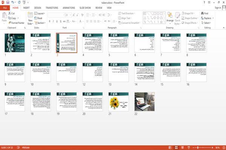This screenshot has height=150, width=226.
Task: Expand Align Text options
Action: (x=125, y=18)
